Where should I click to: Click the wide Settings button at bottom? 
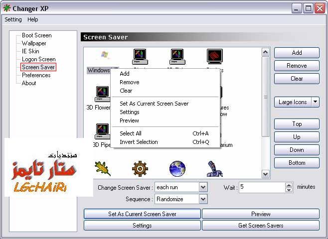142,226
